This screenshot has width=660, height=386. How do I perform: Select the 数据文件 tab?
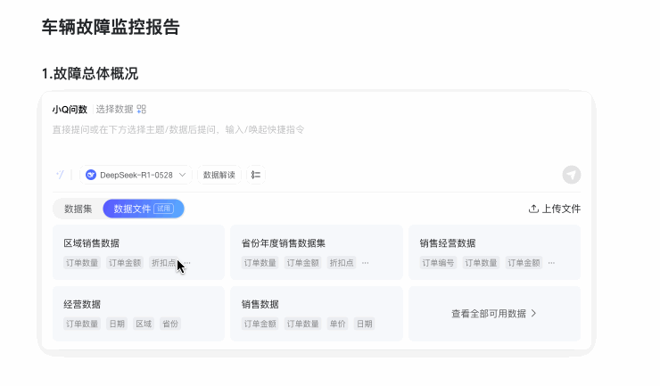[144, 209]
